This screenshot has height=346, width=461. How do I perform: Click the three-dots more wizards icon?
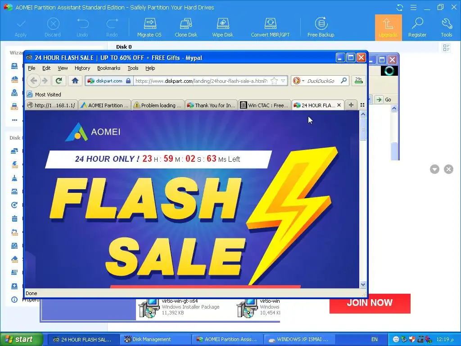14,120
